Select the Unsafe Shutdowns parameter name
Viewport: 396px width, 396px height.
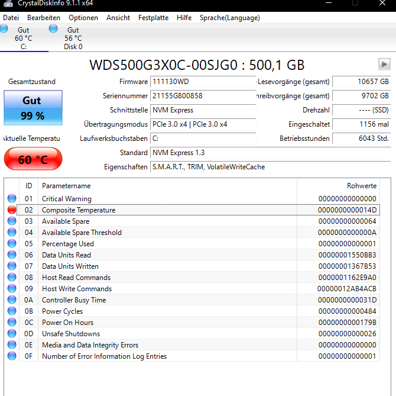(71, 333)
